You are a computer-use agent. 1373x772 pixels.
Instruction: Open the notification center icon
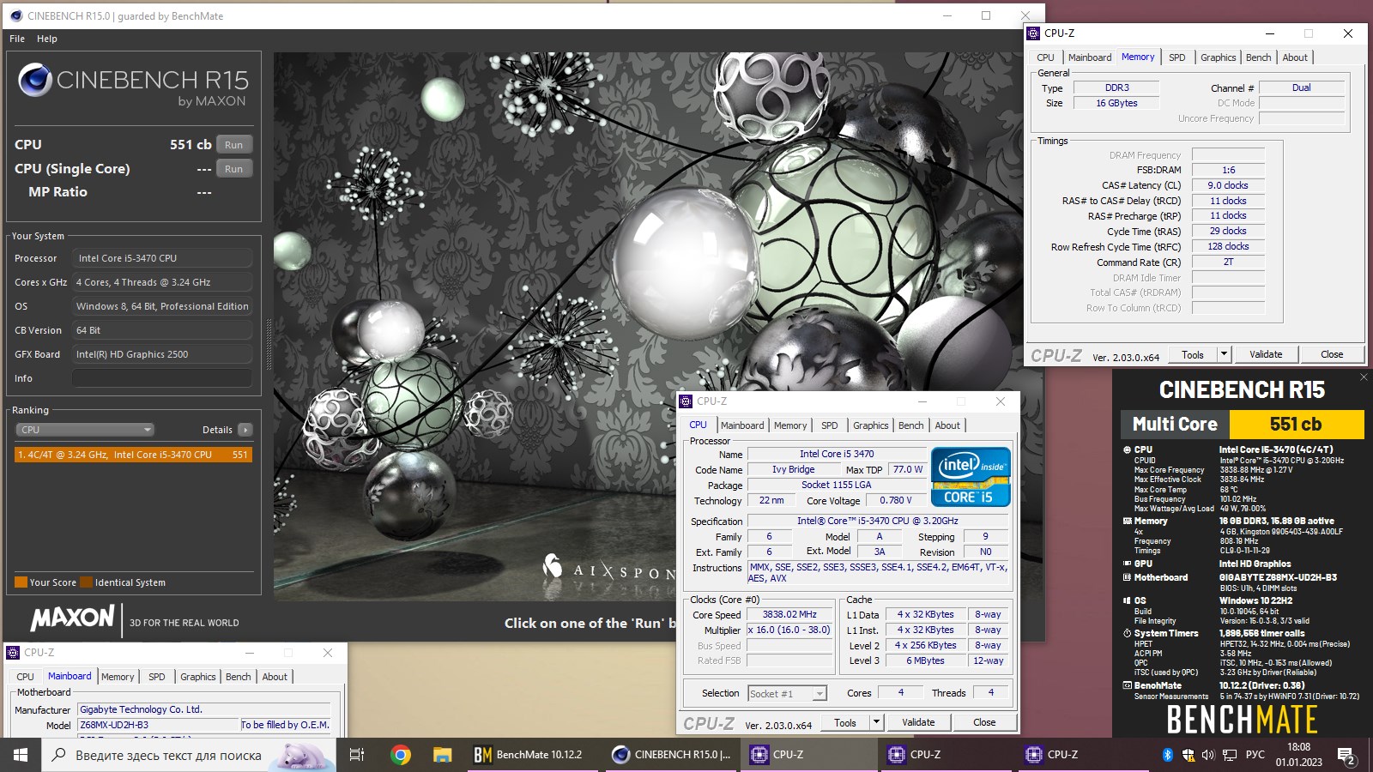coord(1346,756)
